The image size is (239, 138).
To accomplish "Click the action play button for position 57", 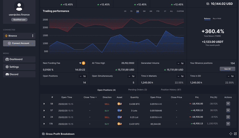I will pos(228,110).
